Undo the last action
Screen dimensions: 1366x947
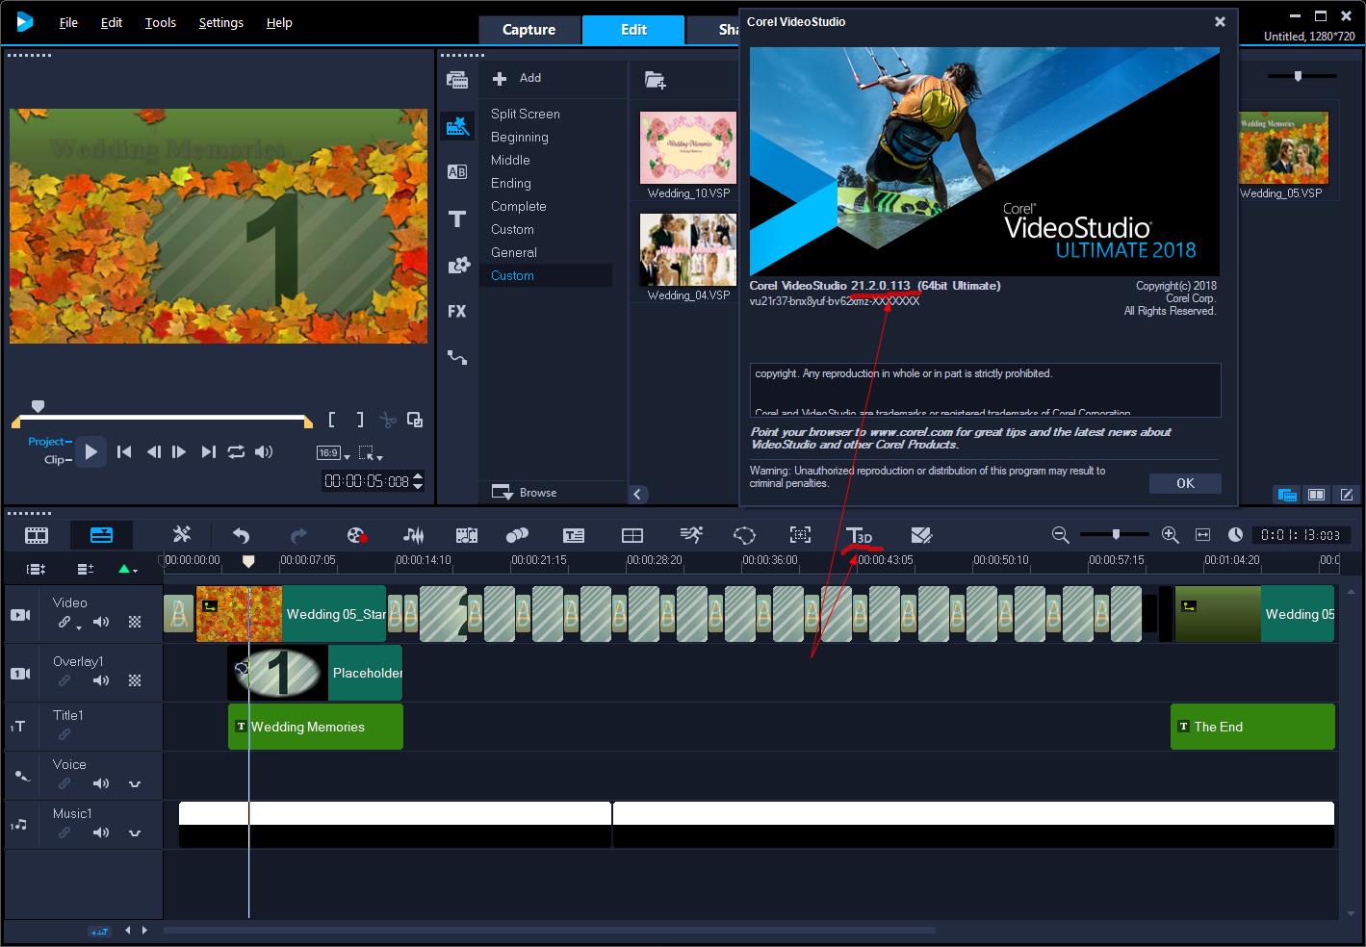point(241,535)
